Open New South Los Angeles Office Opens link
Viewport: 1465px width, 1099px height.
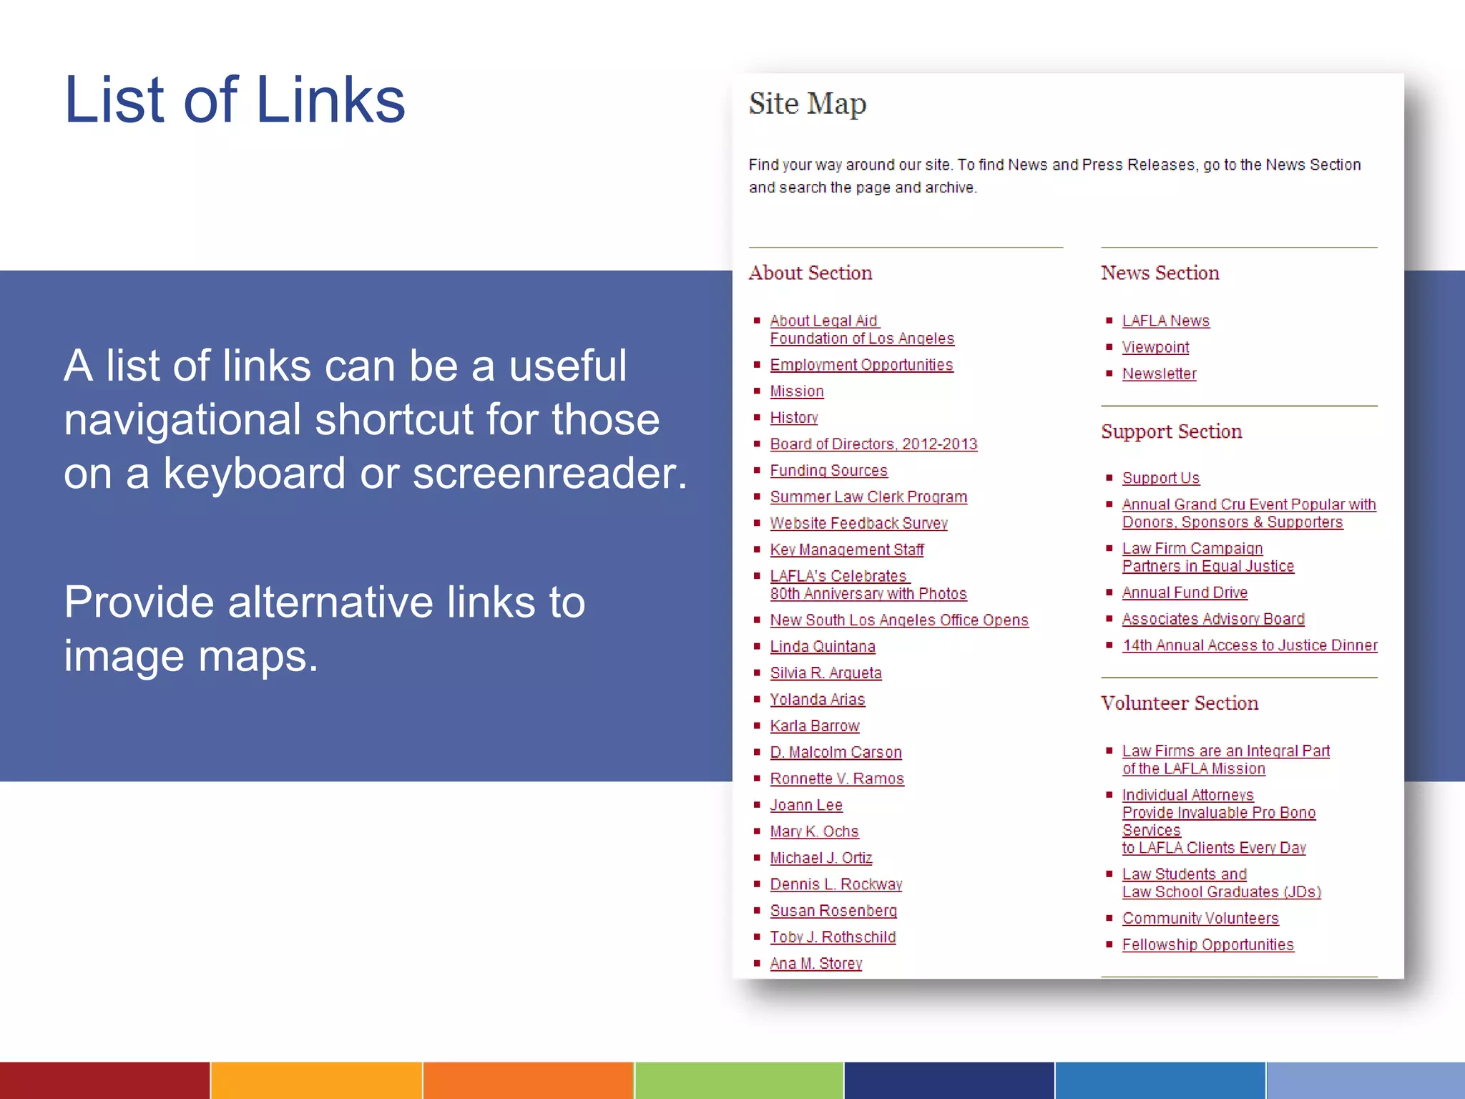(x=899, y=620)
